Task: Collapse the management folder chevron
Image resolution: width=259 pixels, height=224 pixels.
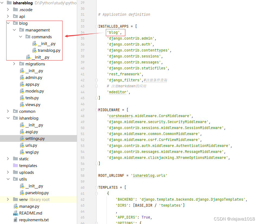Action: tap(14, 30)
